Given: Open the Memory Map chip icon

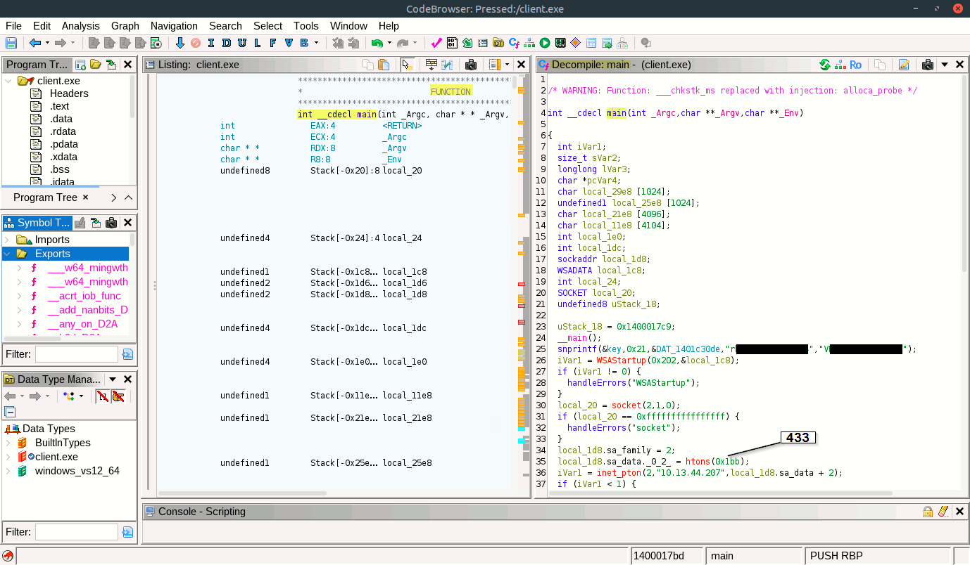Looking at the screenshot, I should pyautogui.click(x=560, y=43).
